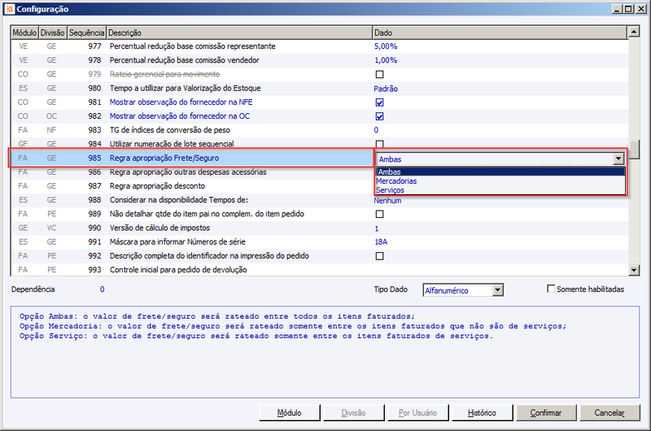Cancel with the Cancelar button
This screenshot has height=431, width=651.
[609, 413]
